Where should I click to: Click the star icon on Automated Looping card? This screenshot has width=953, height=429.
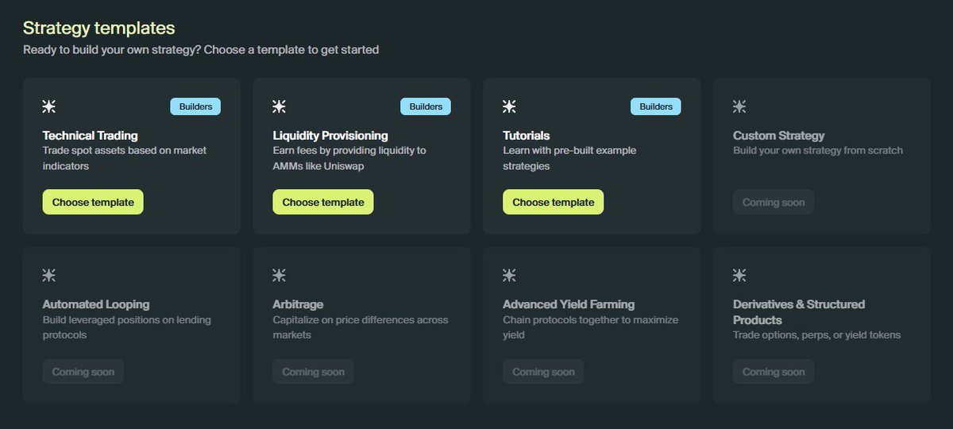(x=49, y=275)
